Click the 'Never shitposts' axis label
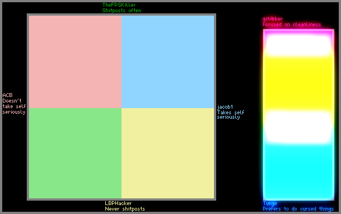This screenshot has height=214, width=341. pyautogui.click(x=125, y=209)
